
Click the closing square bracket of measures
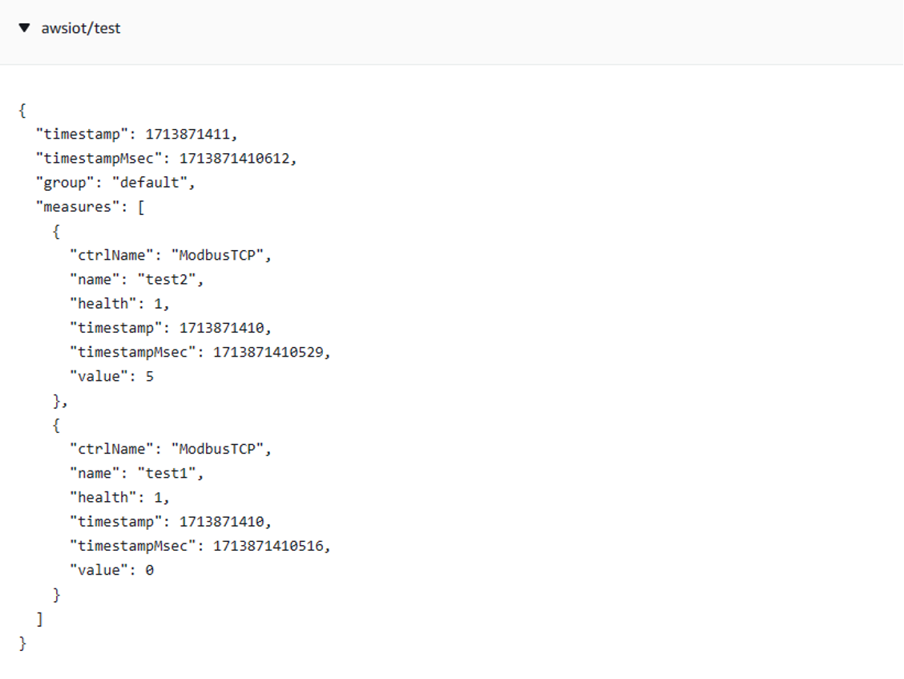pyautogui.click(x=39, y=619)
